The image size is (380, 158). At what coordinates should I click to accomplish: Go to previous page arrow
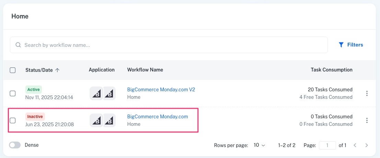(x=355, y=145)
